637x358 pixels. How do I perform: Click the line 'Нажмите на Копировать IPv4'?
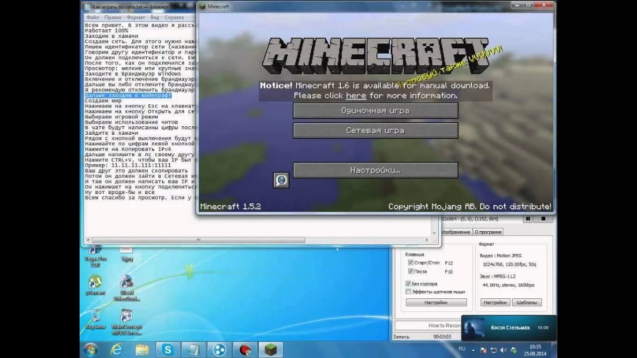(128, 149)
